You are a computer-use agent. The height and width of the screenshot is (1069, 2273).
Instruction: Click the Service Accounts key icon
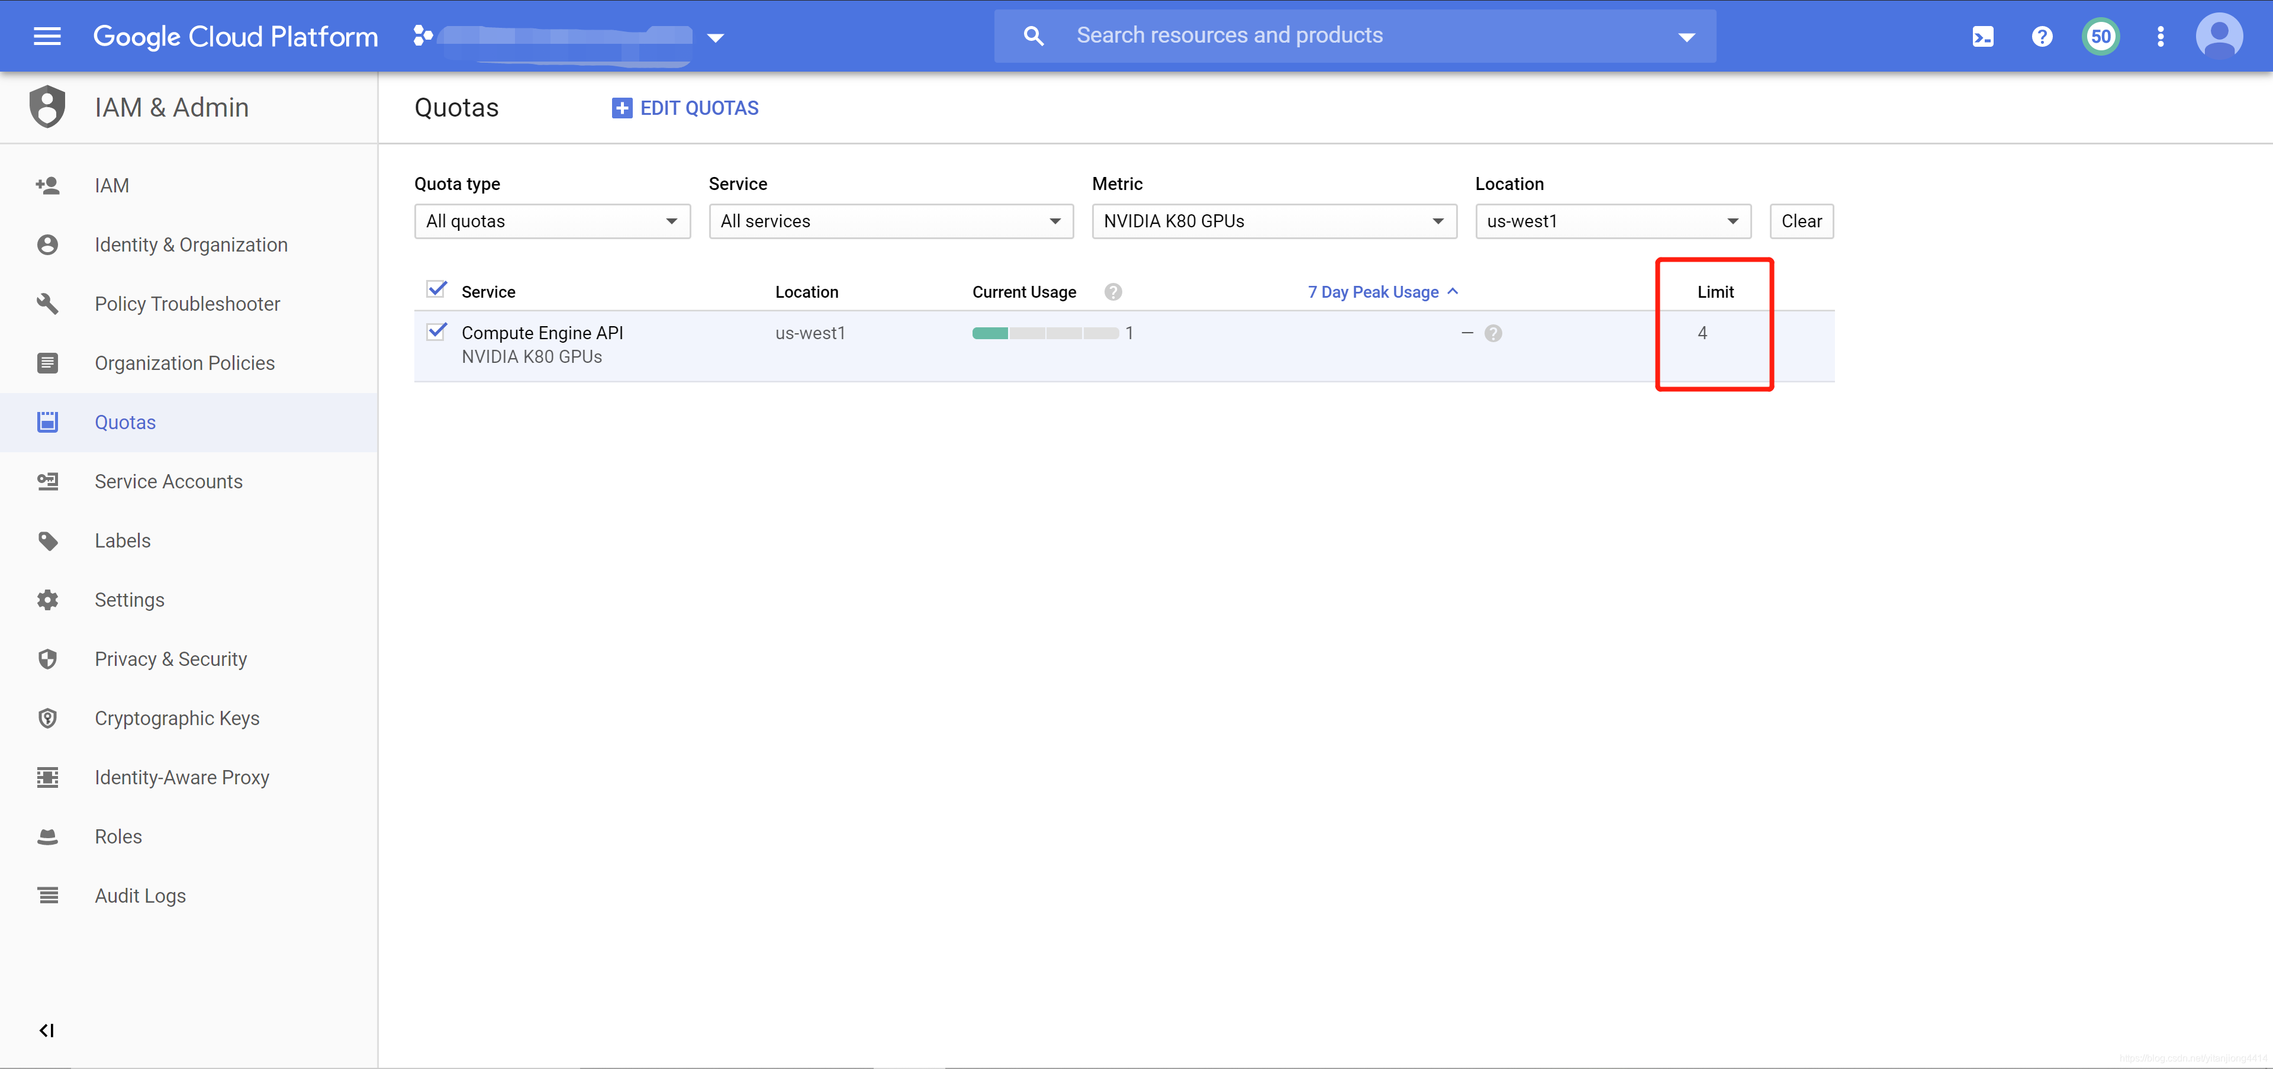point(47,481)
